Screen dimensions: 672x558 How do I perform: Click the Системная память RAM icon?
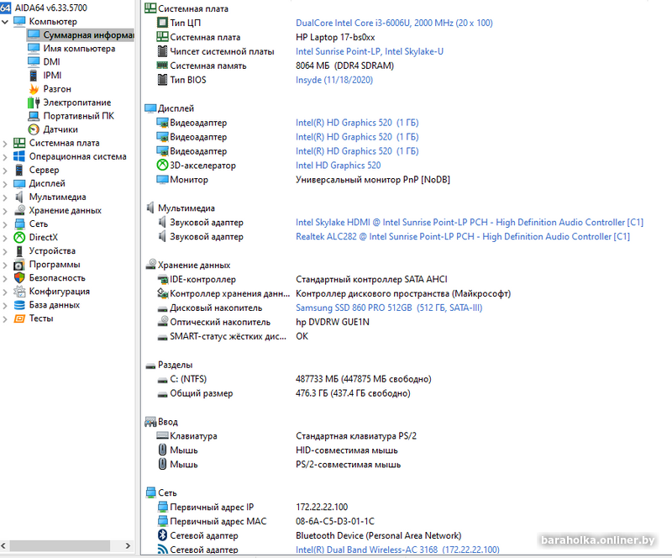pos(162,66)
